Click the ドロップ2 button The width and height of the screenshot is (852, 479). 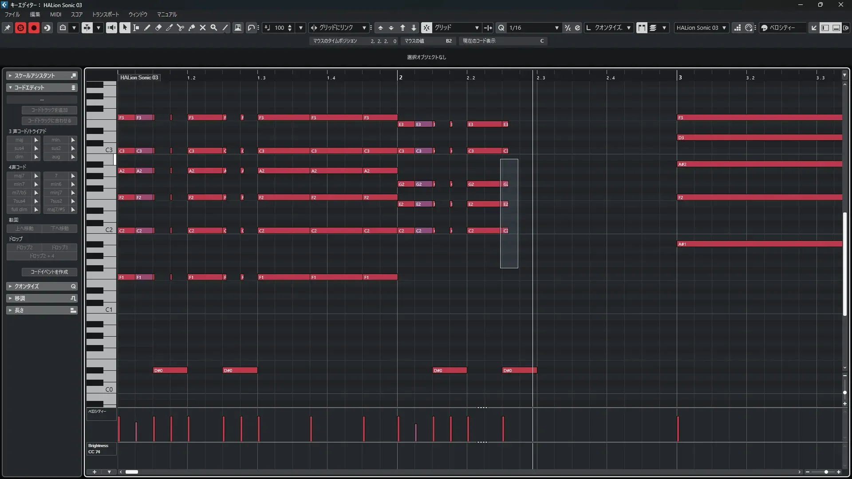[24, 247]
